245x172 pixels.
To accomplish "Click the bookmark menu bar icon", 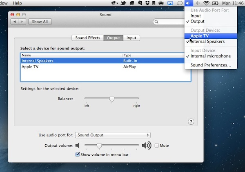I will point(154,3).
